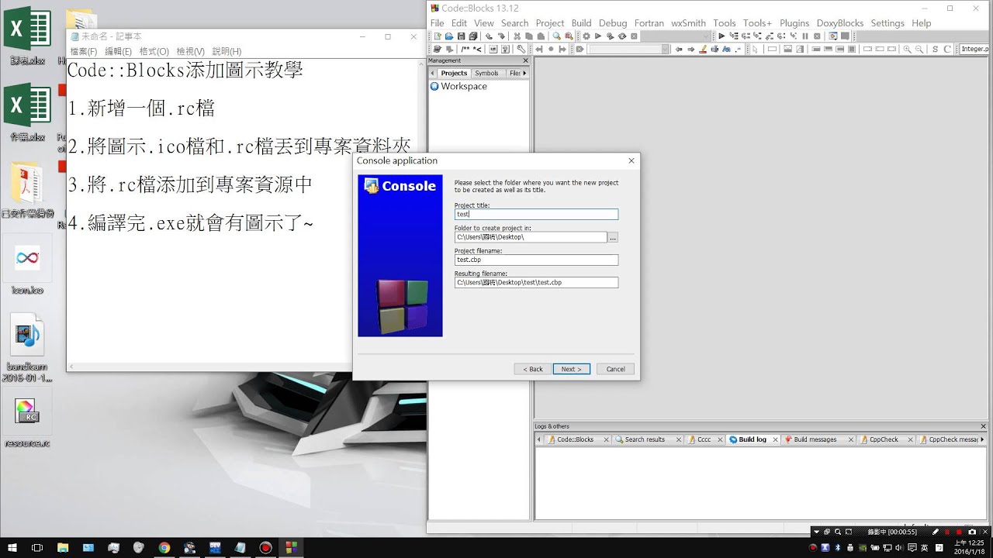Screen dimensions: 993x558
Task: Click the Project filename field
Action: (536, 260)
